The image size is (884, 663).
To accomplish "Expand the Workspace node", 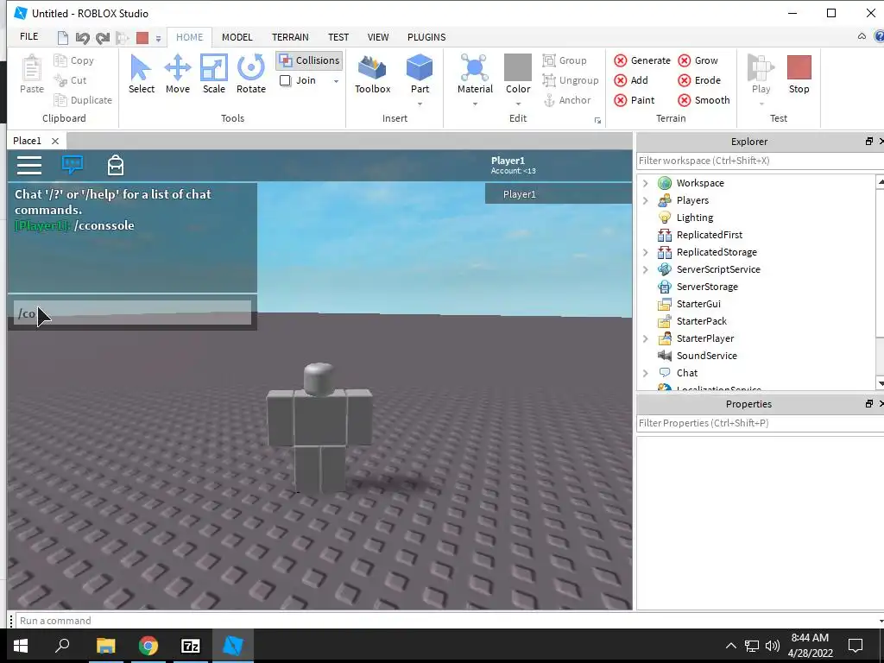I will click(646, 183).
